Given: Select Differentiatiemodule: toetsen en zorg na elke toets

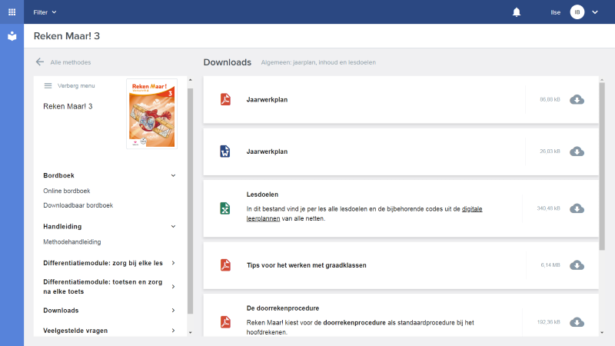Looking at the screenshot, I should coord(103,286).
